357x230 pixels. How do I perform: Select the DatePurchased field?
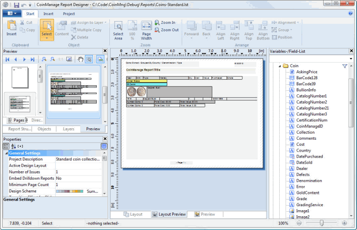pyautogui.click(x=309, y=156)
